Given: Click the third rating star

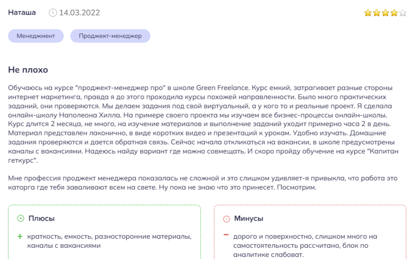Looking at the screenshot, I should click(386, 13).
